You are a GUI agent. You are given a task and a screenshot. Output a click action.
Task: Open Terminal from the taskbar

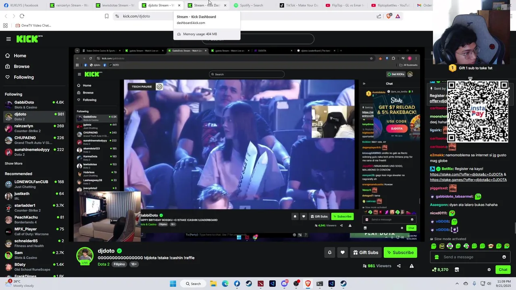tap(320, 284)
